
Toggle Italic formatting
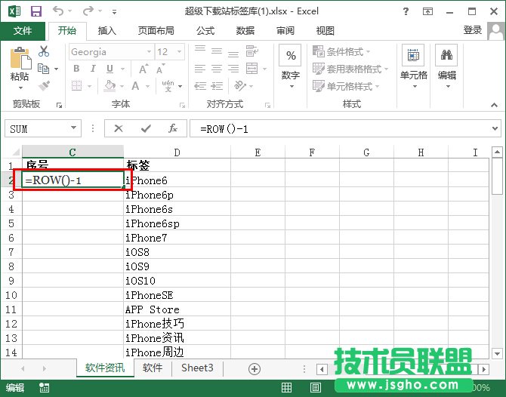tap(93, 69)
